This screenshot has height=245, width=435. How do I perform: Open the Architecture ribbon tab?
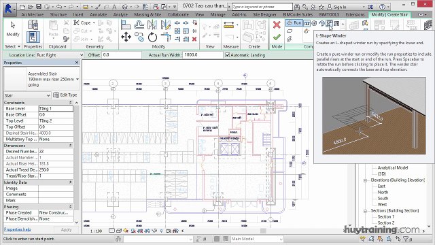(x=33, y=14)
